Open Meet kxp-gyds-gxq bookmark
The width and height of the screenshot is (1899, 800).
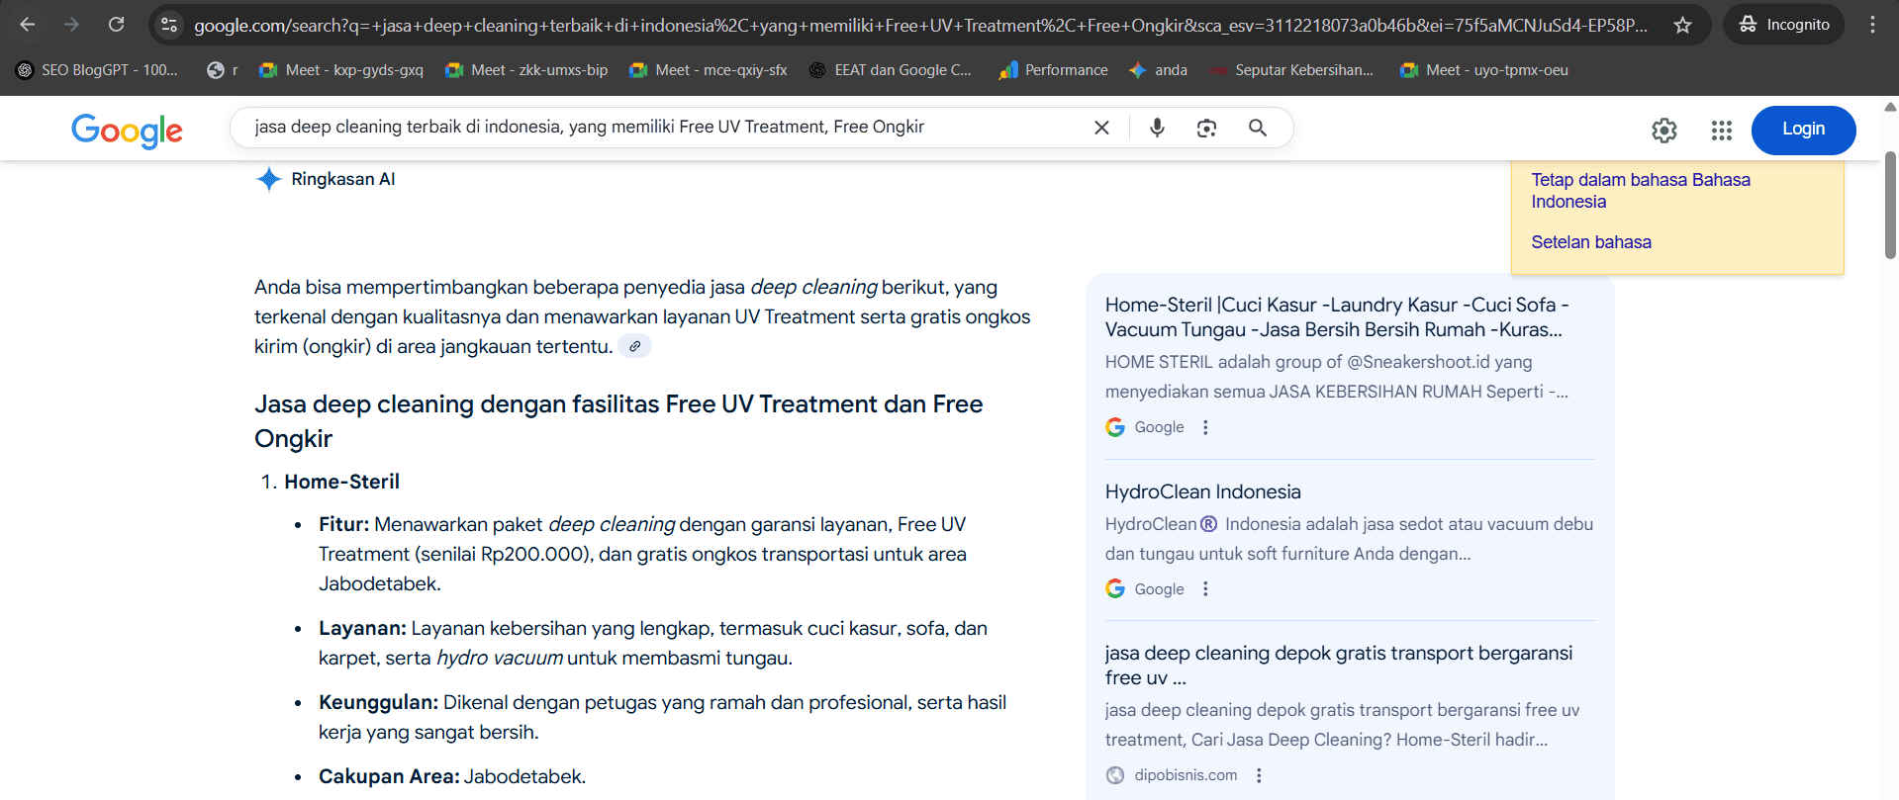click(340, 70)
